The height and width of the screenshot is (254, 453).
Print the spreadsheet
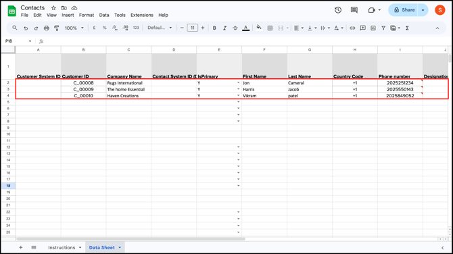[46, 28]
